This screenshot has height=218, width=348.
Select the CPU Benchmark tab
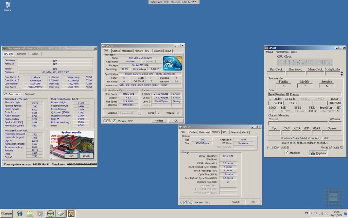[12, 94]
